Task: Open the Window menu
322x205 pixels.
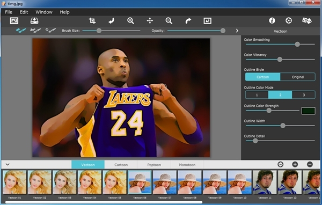Action: (44, 12)
